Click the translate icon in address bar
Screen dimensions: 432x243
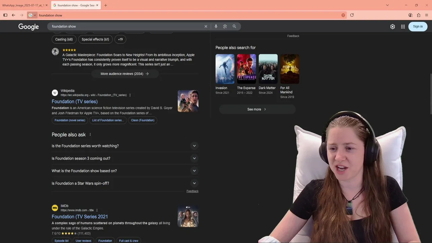click(343, 15)
